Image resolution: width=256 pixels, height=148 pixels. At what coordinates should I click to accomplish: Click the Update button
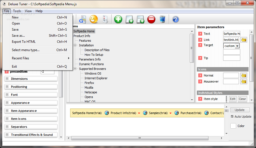click(240, 110)
